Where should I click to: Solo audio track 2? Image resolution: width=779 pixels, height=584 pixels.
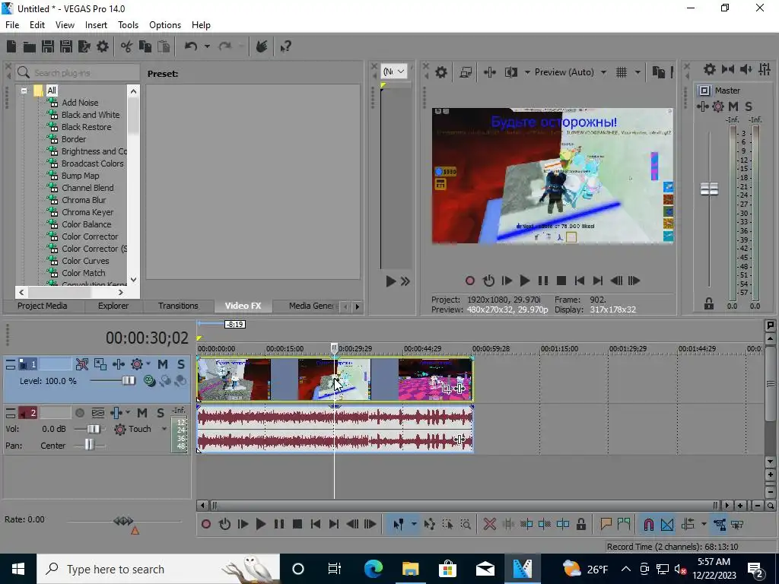click(161, 413)
